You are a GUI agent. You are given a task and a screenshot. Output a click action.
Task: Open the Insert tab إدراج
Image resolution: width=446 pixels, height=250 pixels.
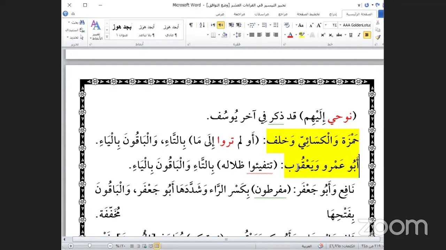[333, 14]
